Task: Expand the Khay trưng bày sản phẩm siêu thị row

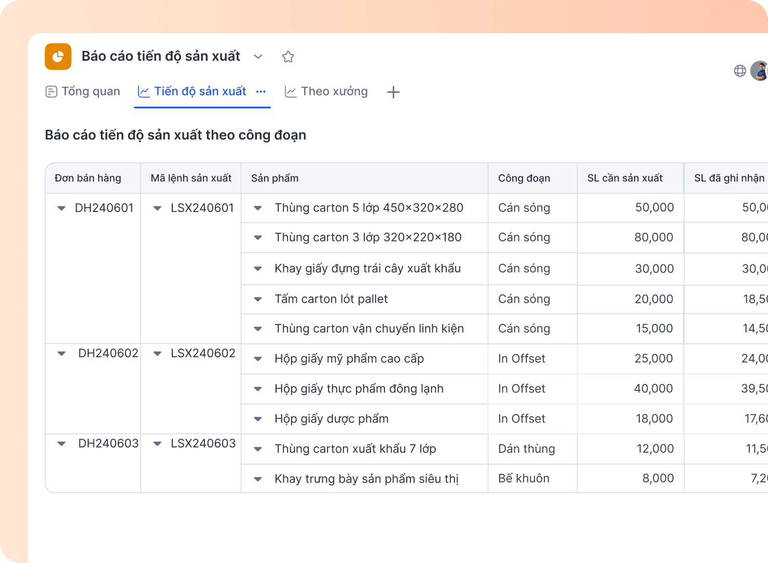Action: coord(258,479)
